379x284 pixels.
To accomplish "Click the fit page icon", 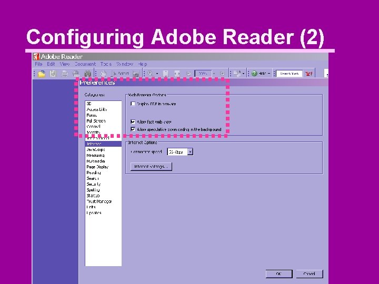I will [x=166, y=74].
